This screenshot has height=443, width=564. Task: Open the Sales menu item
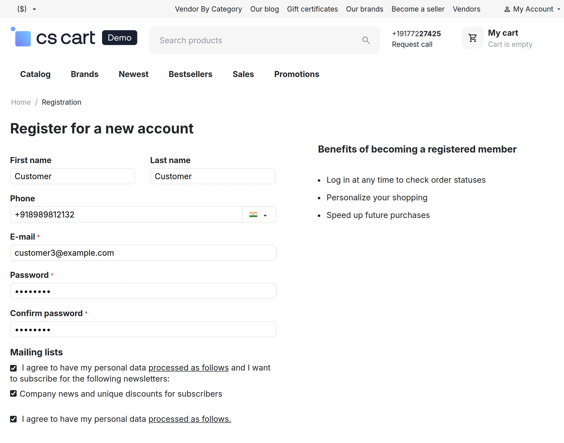pos(243,74)
